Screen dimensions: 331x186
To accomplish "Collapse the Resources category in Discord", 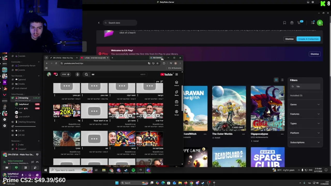I will tap(16, 141).
